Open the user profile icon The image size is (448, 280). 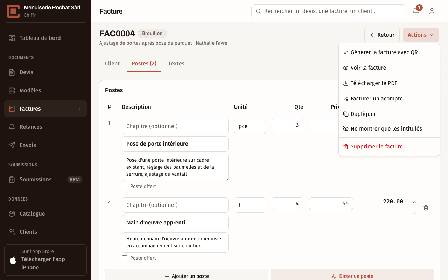pos(432,11)
